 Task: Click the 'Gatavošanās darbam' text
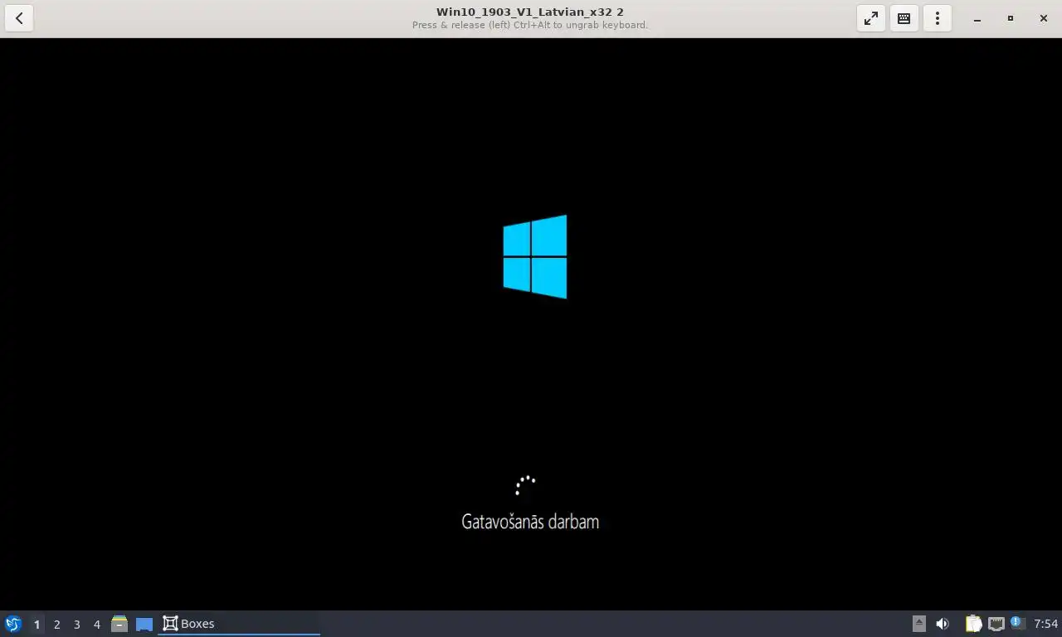point(530,522)
